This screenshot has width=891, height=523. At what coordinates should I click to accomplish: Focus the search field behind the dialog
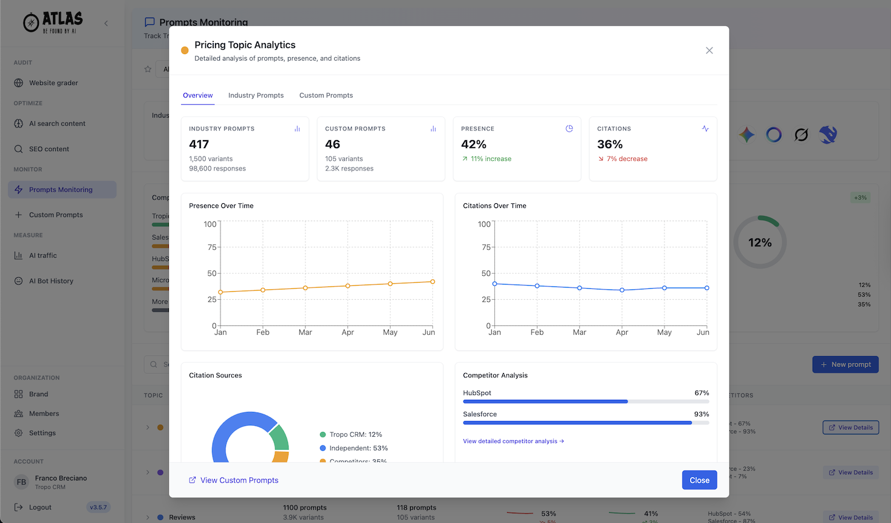(157, 365)
